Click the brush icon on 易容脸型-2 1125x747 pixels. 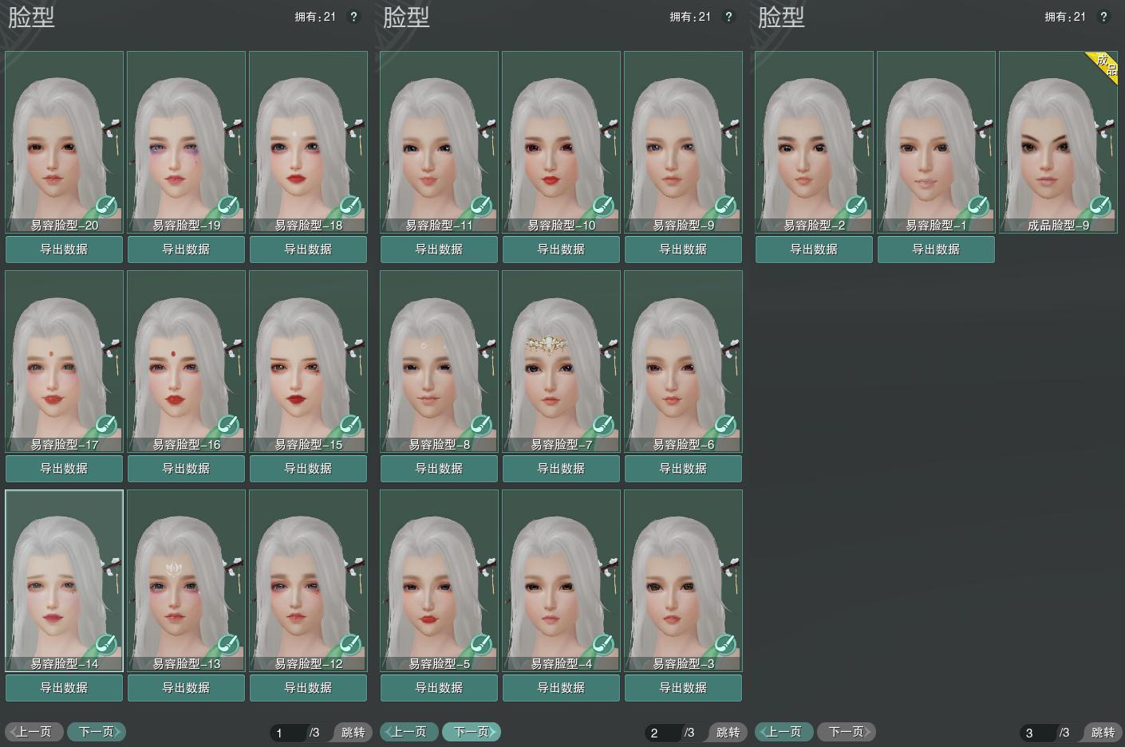click(x=856, y=206)
